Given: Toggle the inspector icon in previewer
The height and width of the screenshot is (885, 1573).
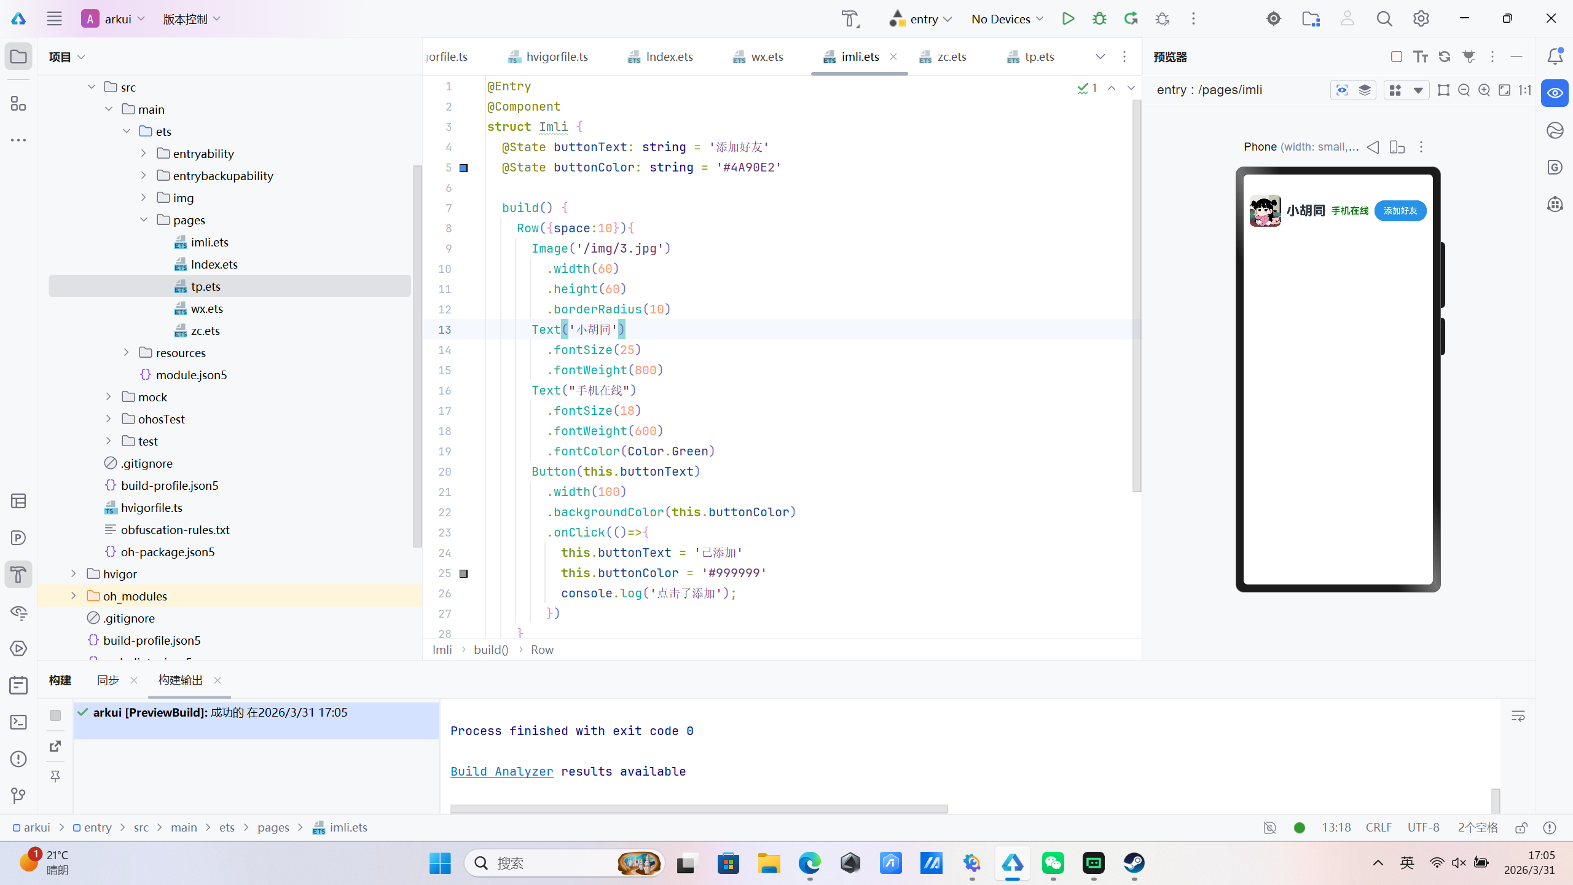Looking at the screenshot, I should tap(1342, 90).
